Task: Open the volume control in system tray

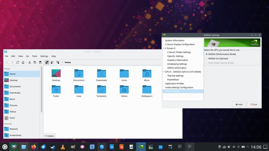Action: [x=229, y=147]
